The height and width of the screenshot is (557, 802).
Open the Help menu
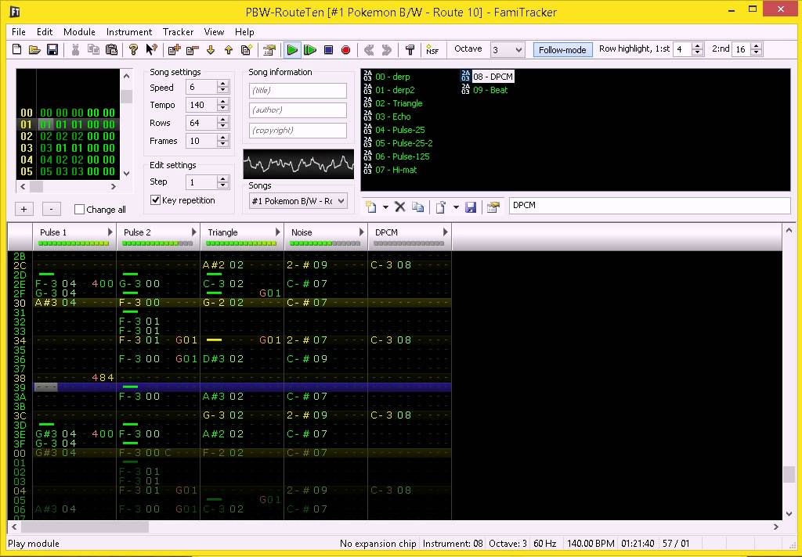click(244, 31)
